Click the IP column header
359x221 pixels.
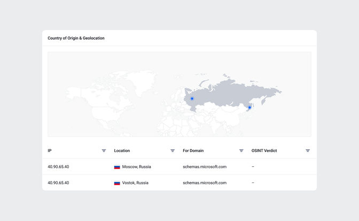click(50, 150)
